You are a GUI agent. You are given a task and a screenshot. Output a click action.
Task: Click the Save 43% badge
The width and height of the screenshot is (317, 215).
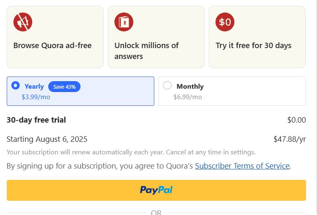pos(64,87)
